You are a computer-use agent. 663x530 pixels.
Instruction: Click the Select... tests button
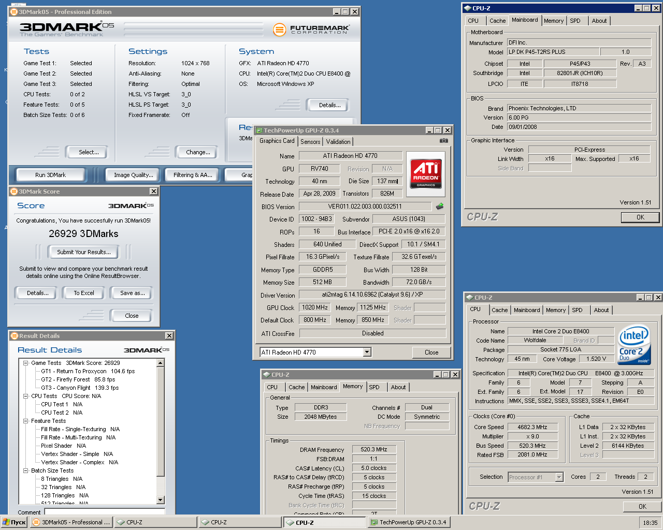click(89, 152)
